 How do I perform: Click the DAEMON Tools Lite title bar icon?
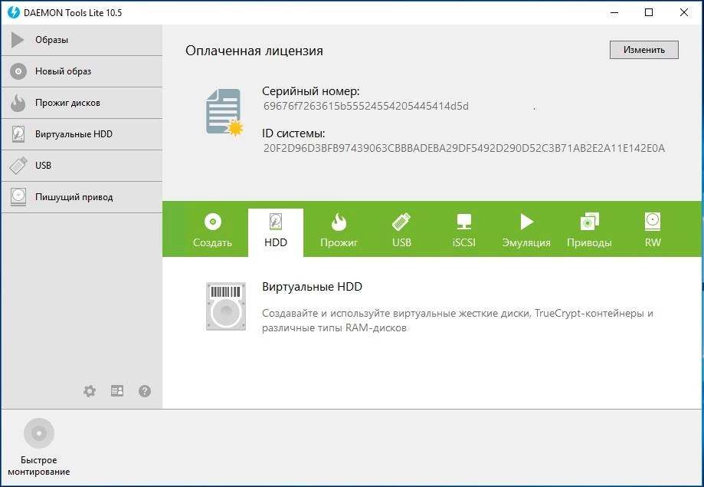14,12
